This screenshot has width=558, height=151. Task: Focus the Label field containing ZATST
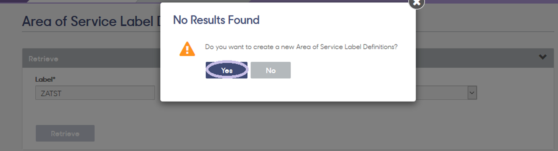[x=95, y=93]
